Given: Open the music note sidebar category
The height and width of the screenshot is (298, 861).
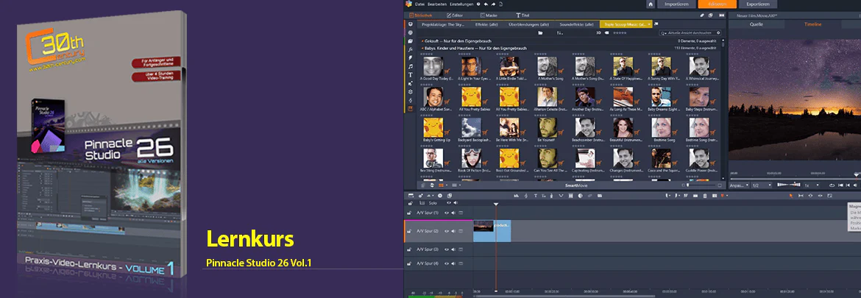Looking at the screenshot, I should [x=410, y=66].
